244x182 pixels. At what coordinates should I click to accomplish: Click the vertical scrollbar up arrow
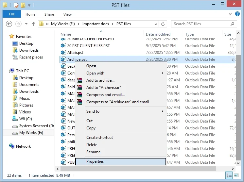point(238,33)
